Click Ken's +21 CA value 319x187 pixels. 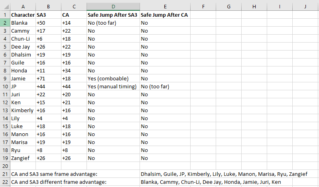tap(74, 102)
